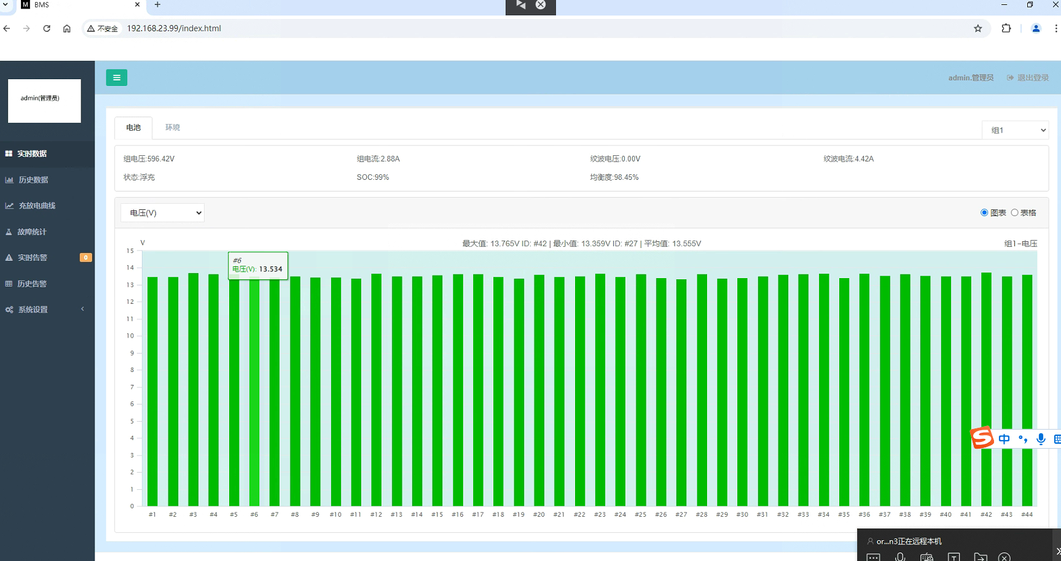Viewport: 1061px width, 561px height.
Task: Click the Sogou input microphone icon
Action: (x=1041, y=439)
